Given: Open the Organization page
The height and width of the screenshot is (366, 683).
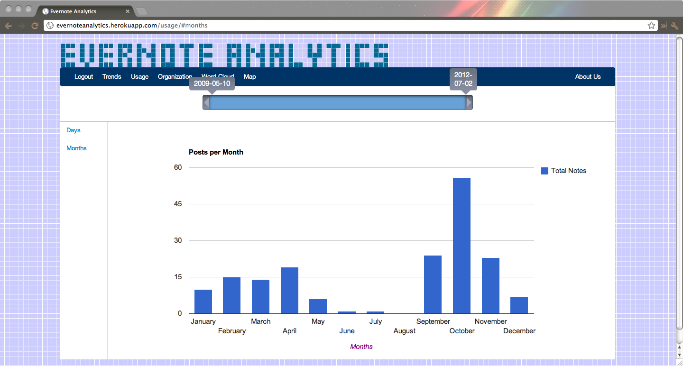Looking at the screenshot, I should point(175,77).
